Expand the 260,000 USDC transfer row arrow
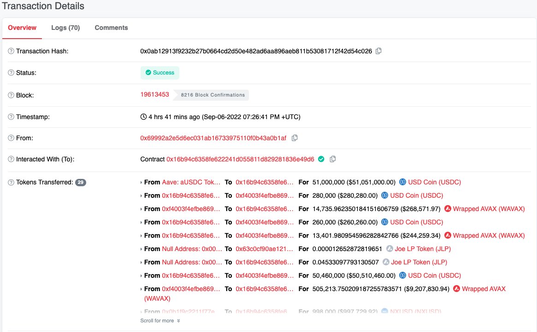 [x=141, y=223]
